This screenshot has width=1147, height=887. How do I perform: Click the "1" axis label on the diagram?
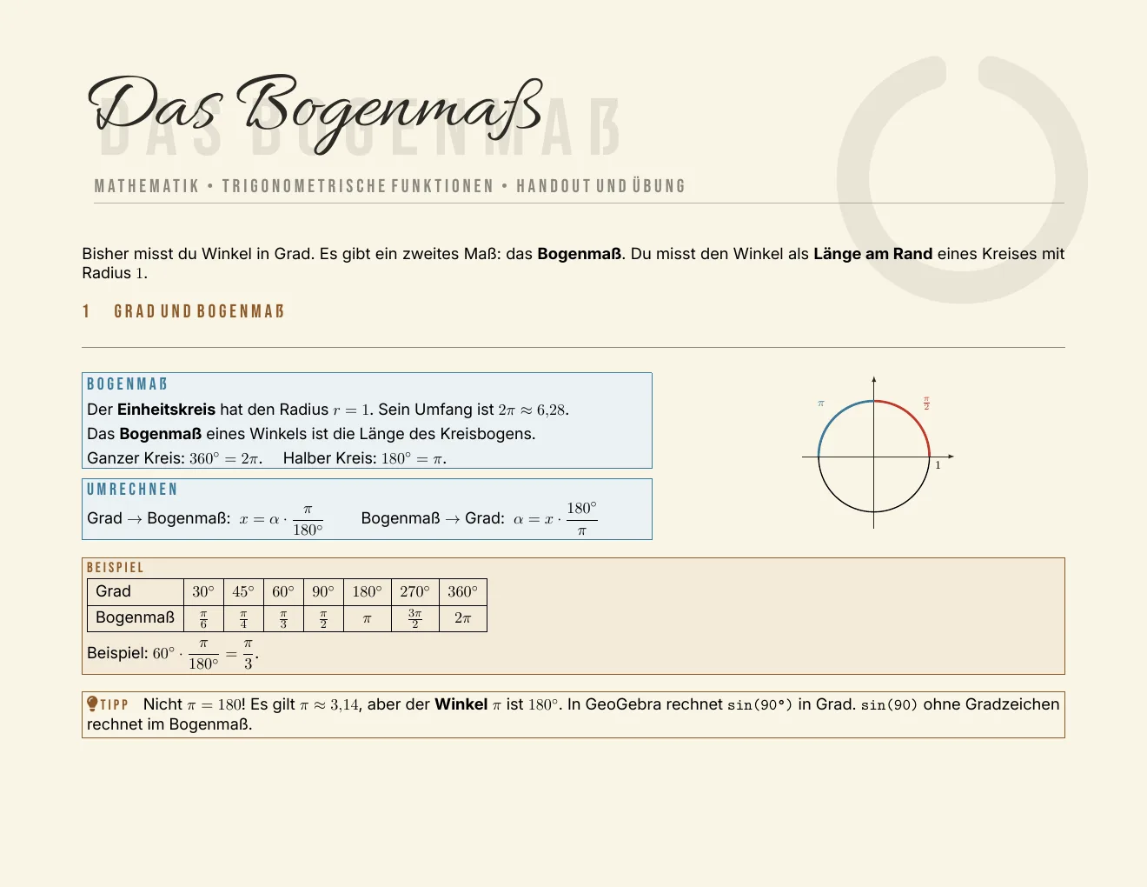point(938,465)
